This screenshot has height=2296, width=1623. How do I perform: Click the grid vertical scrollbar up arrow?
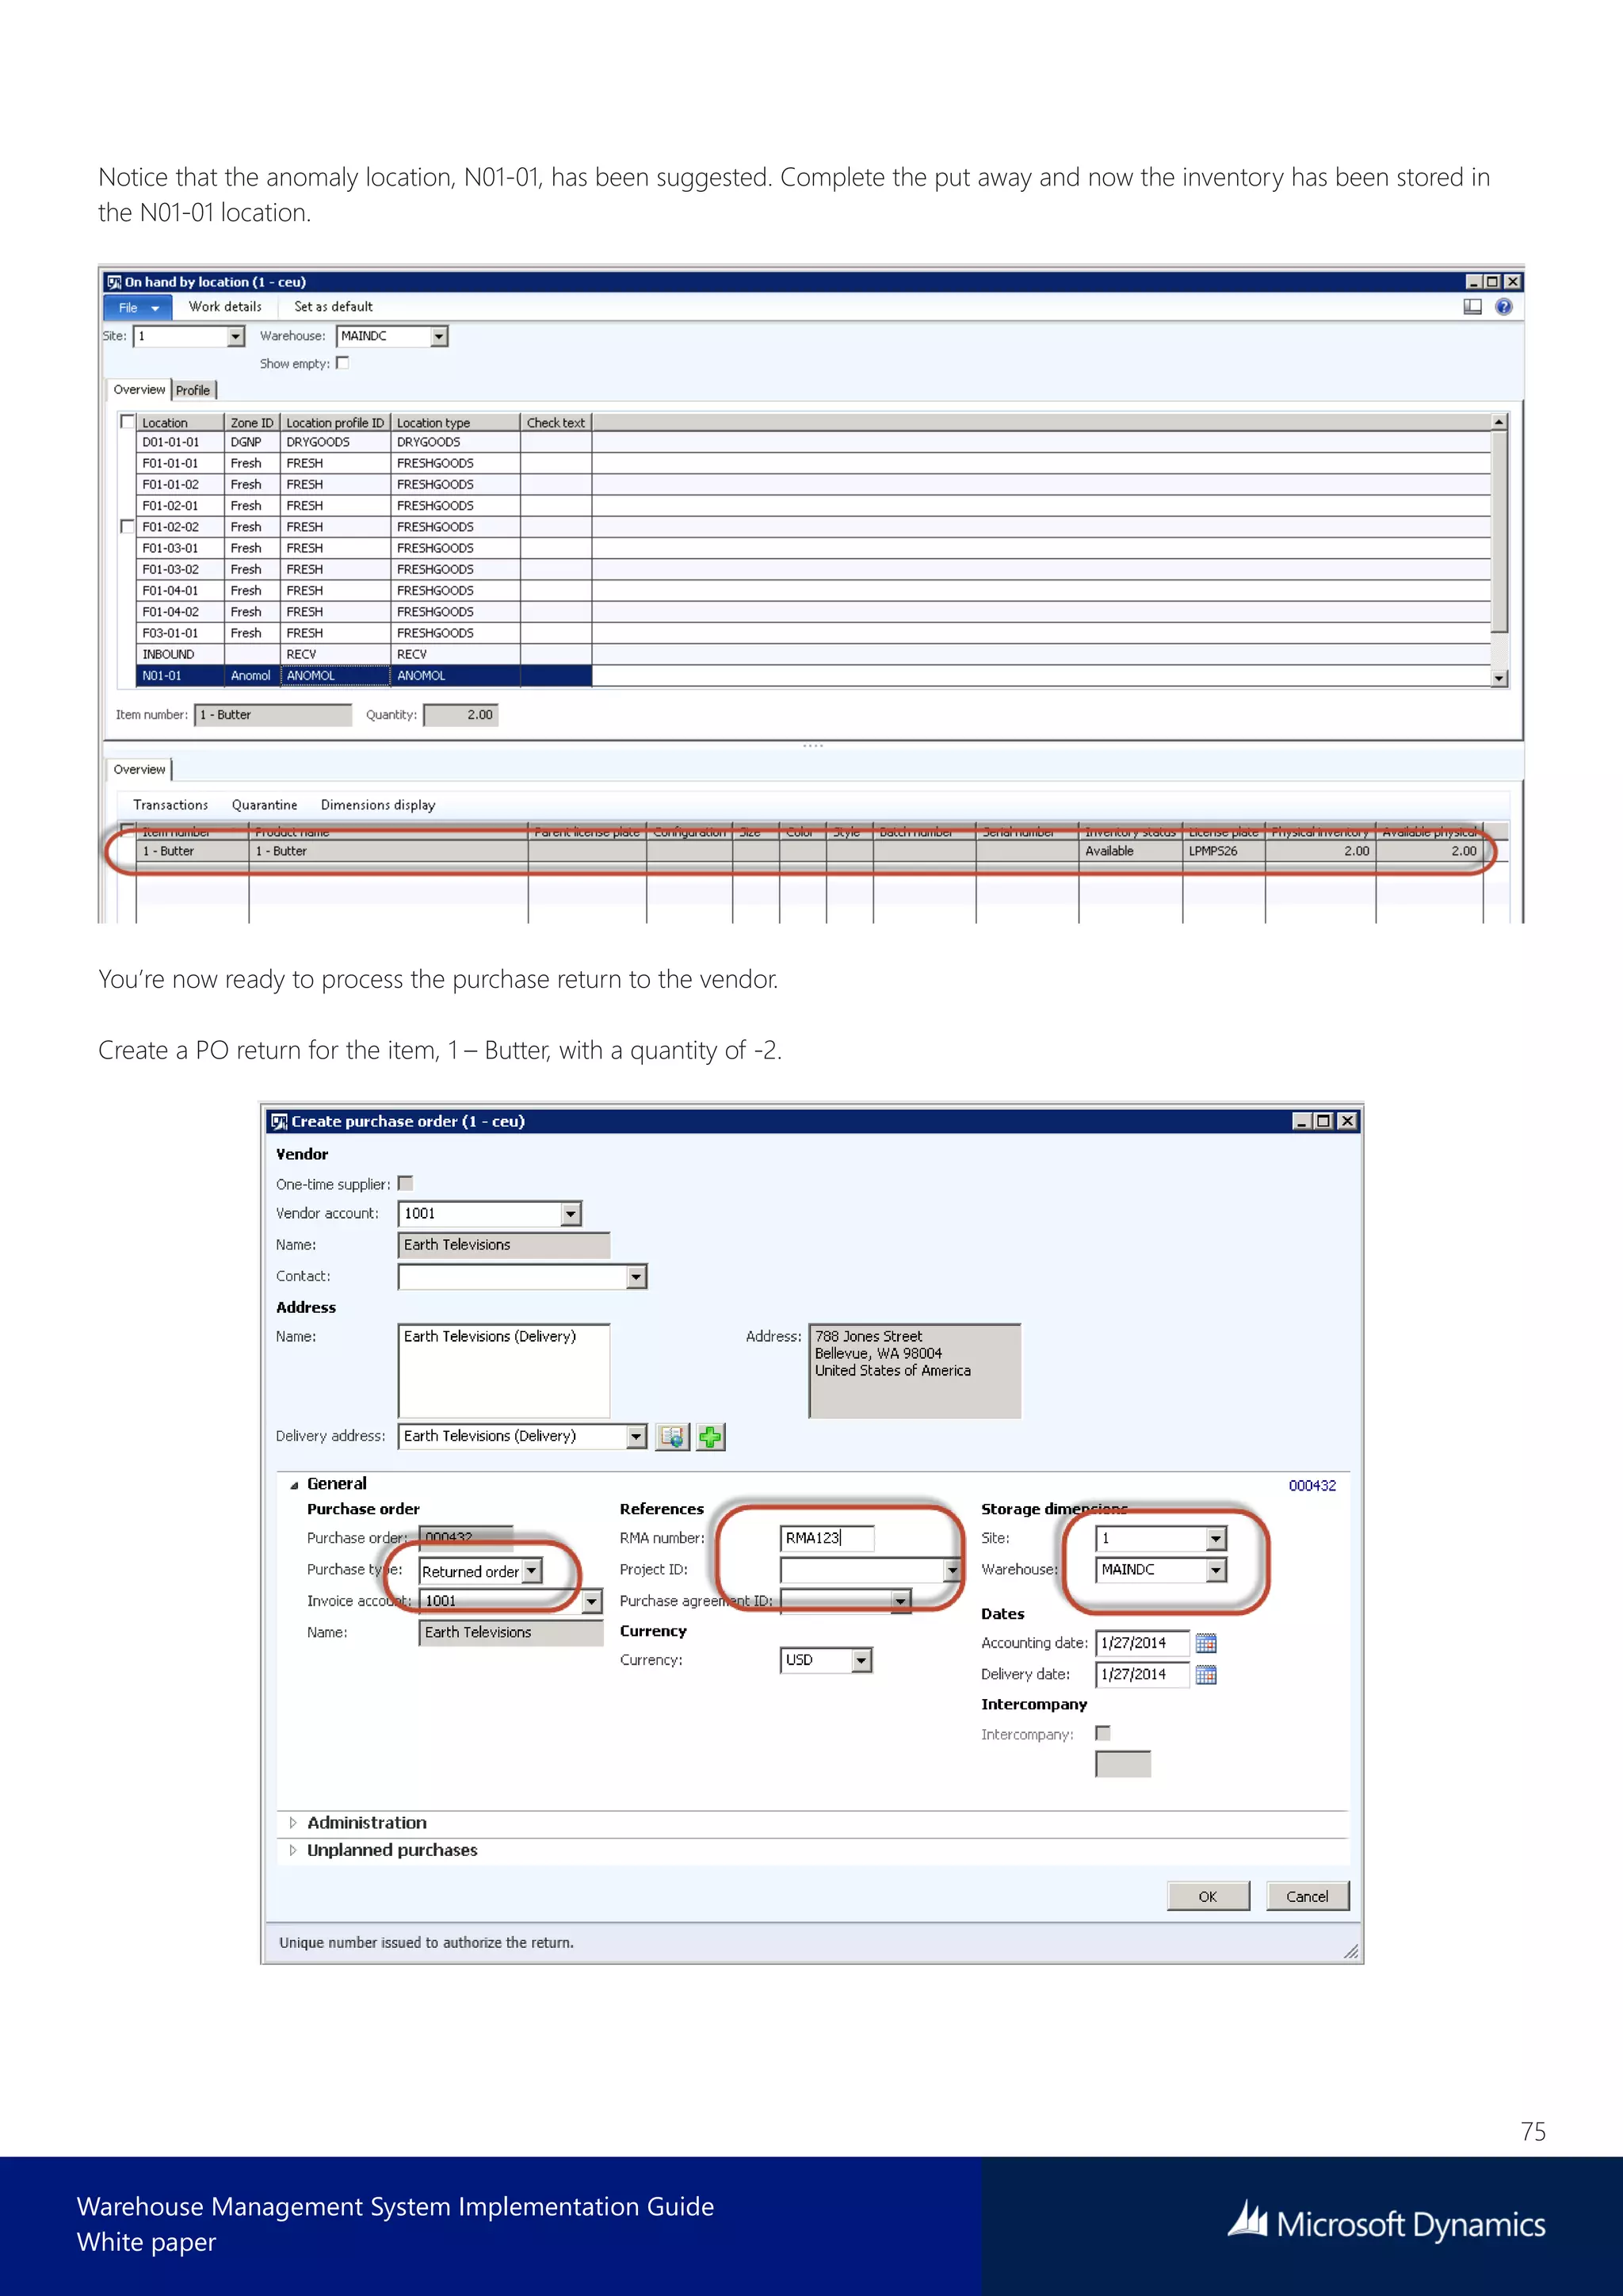1499,422
